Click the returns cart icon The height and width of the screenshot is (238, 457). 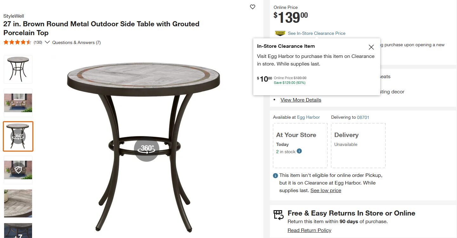(278, 215)
